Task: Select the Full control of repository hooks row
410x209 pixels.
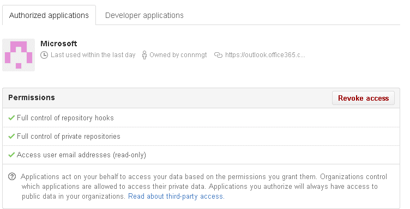Action: (x=201, y=118)
